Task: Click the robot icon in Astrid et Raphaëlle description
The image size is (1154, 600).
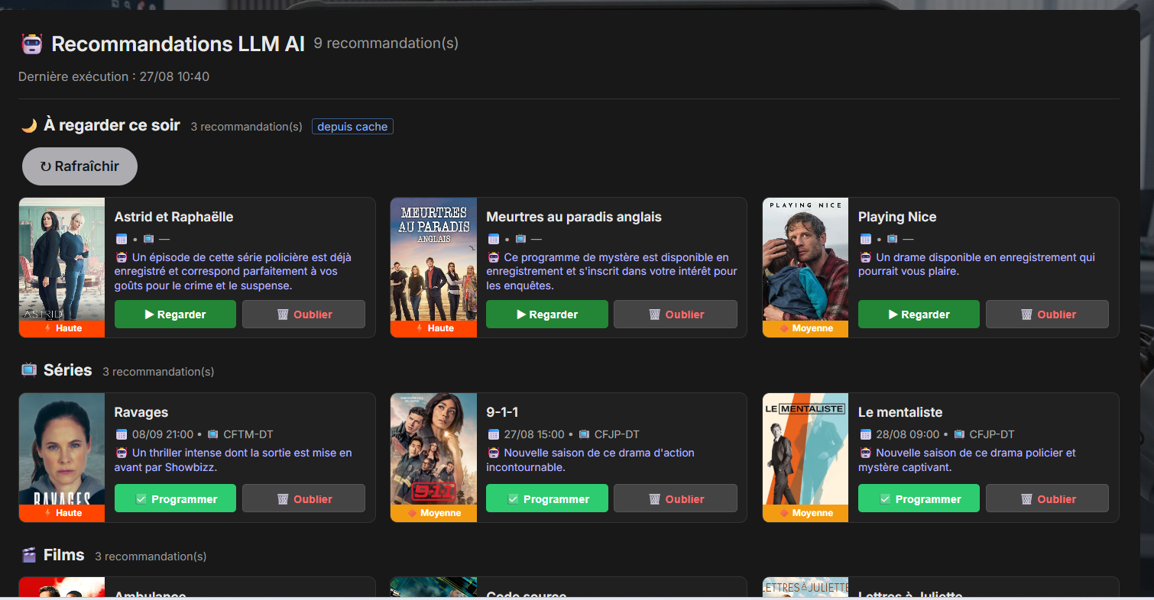Action: point(121,257)
